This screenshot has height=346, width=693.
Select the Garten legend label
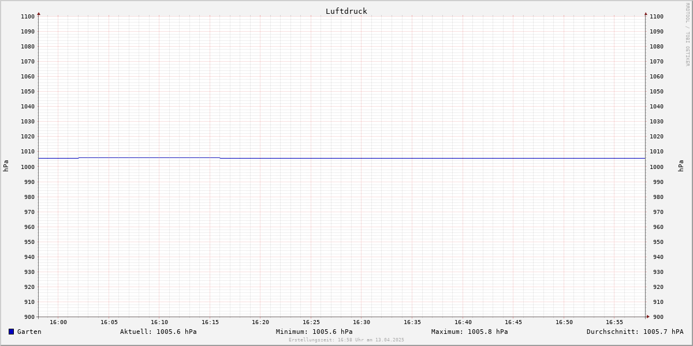pyautogui.click(x=29, y=332)
